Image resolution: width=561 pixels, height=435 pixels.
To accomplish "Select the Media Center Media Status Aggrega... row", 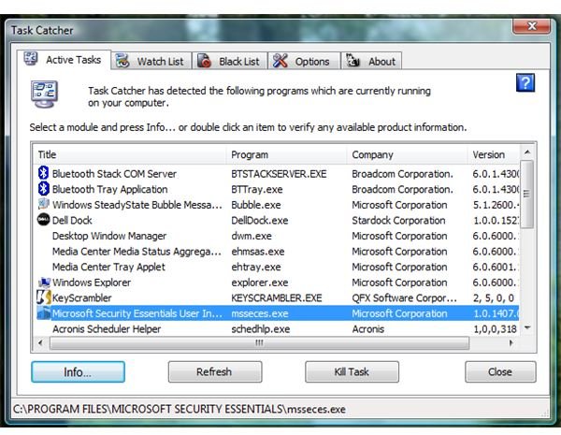I will [x=278, y=251].
